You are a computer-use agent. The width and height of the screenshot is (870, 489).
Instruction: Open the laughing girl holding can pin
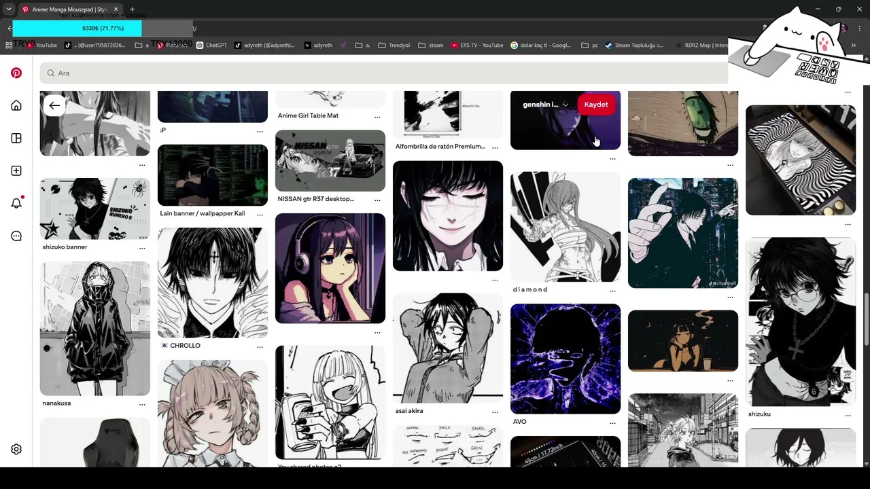[330, 402]
